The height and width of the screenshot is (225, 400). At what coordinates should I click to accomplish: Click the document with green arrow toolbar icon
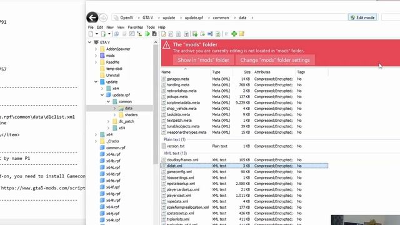pyautogui.click(x=103, y=34)
